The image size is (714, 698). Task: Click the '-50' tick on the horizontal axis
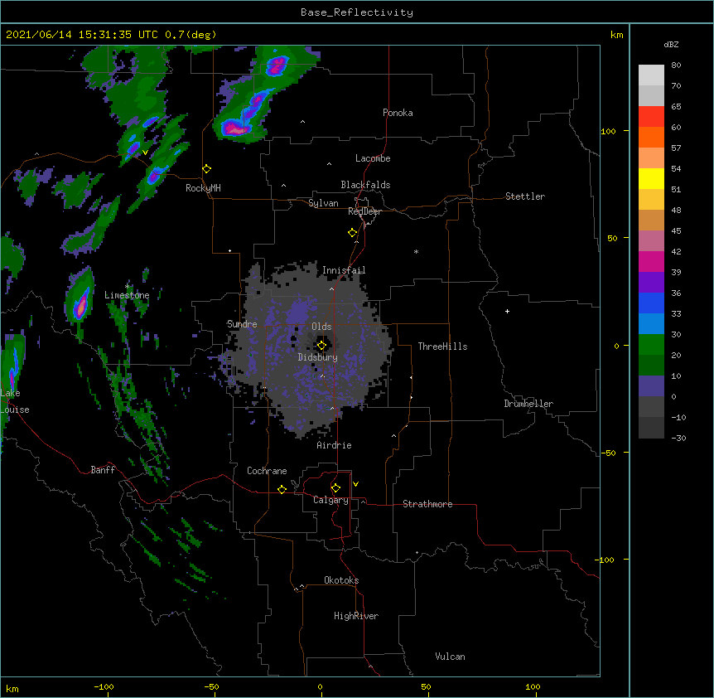(x=211, y=686)
